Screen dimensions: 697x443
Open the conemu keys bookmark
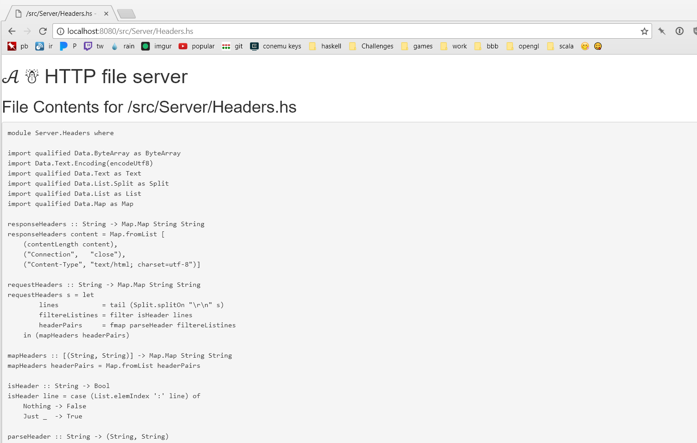276,46
